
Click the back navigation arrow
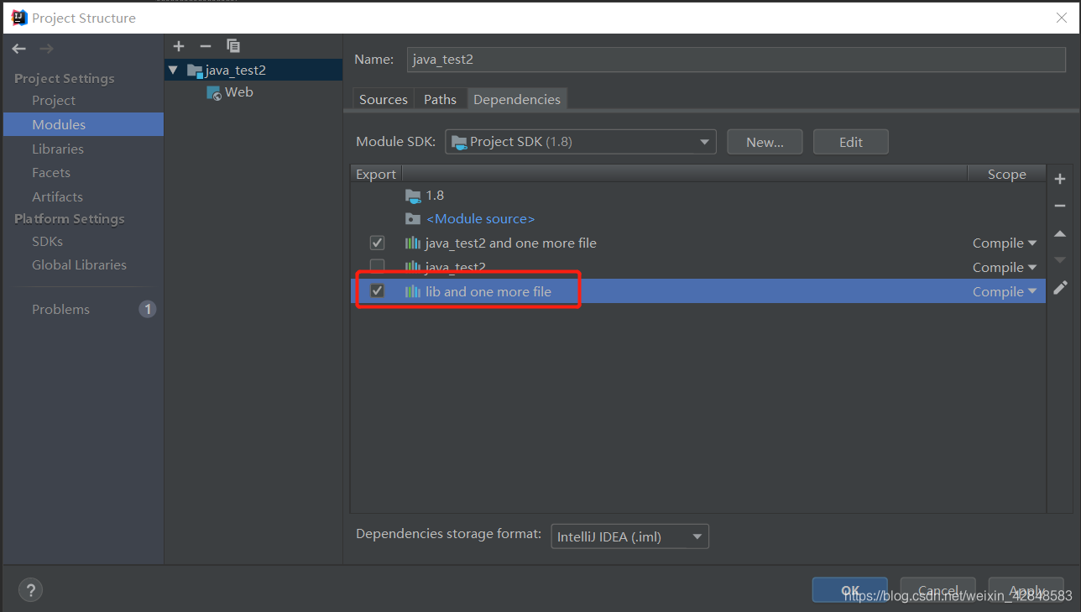click(18, 48)
